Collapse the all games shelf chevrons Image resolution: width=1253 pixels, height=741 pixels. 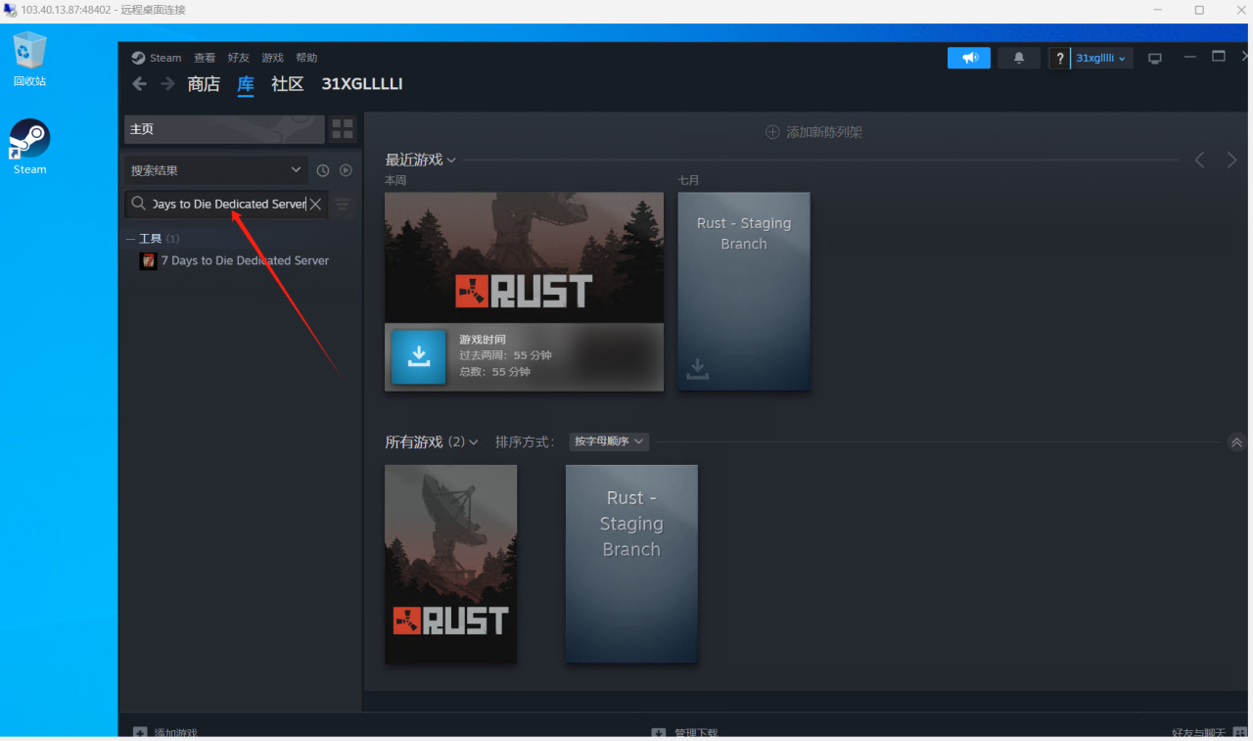coord(1236,442)
